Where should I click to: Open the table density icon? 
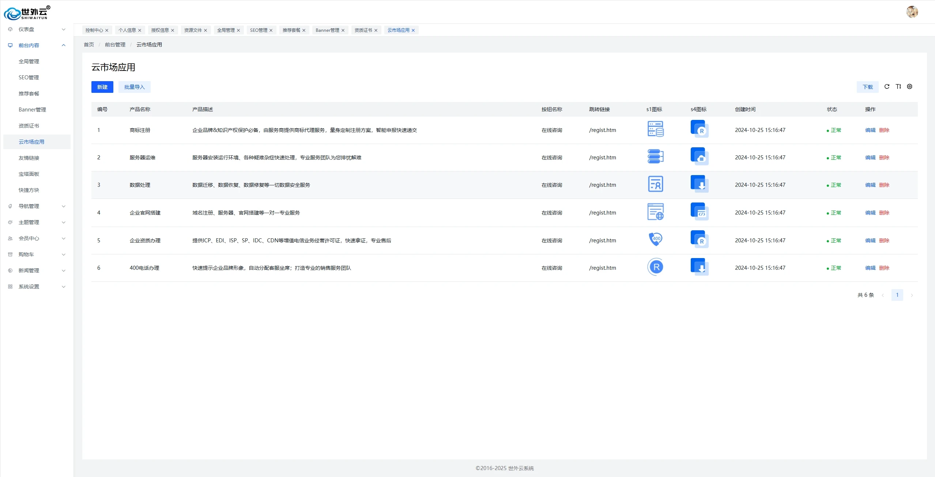click(x=898, y=87)
